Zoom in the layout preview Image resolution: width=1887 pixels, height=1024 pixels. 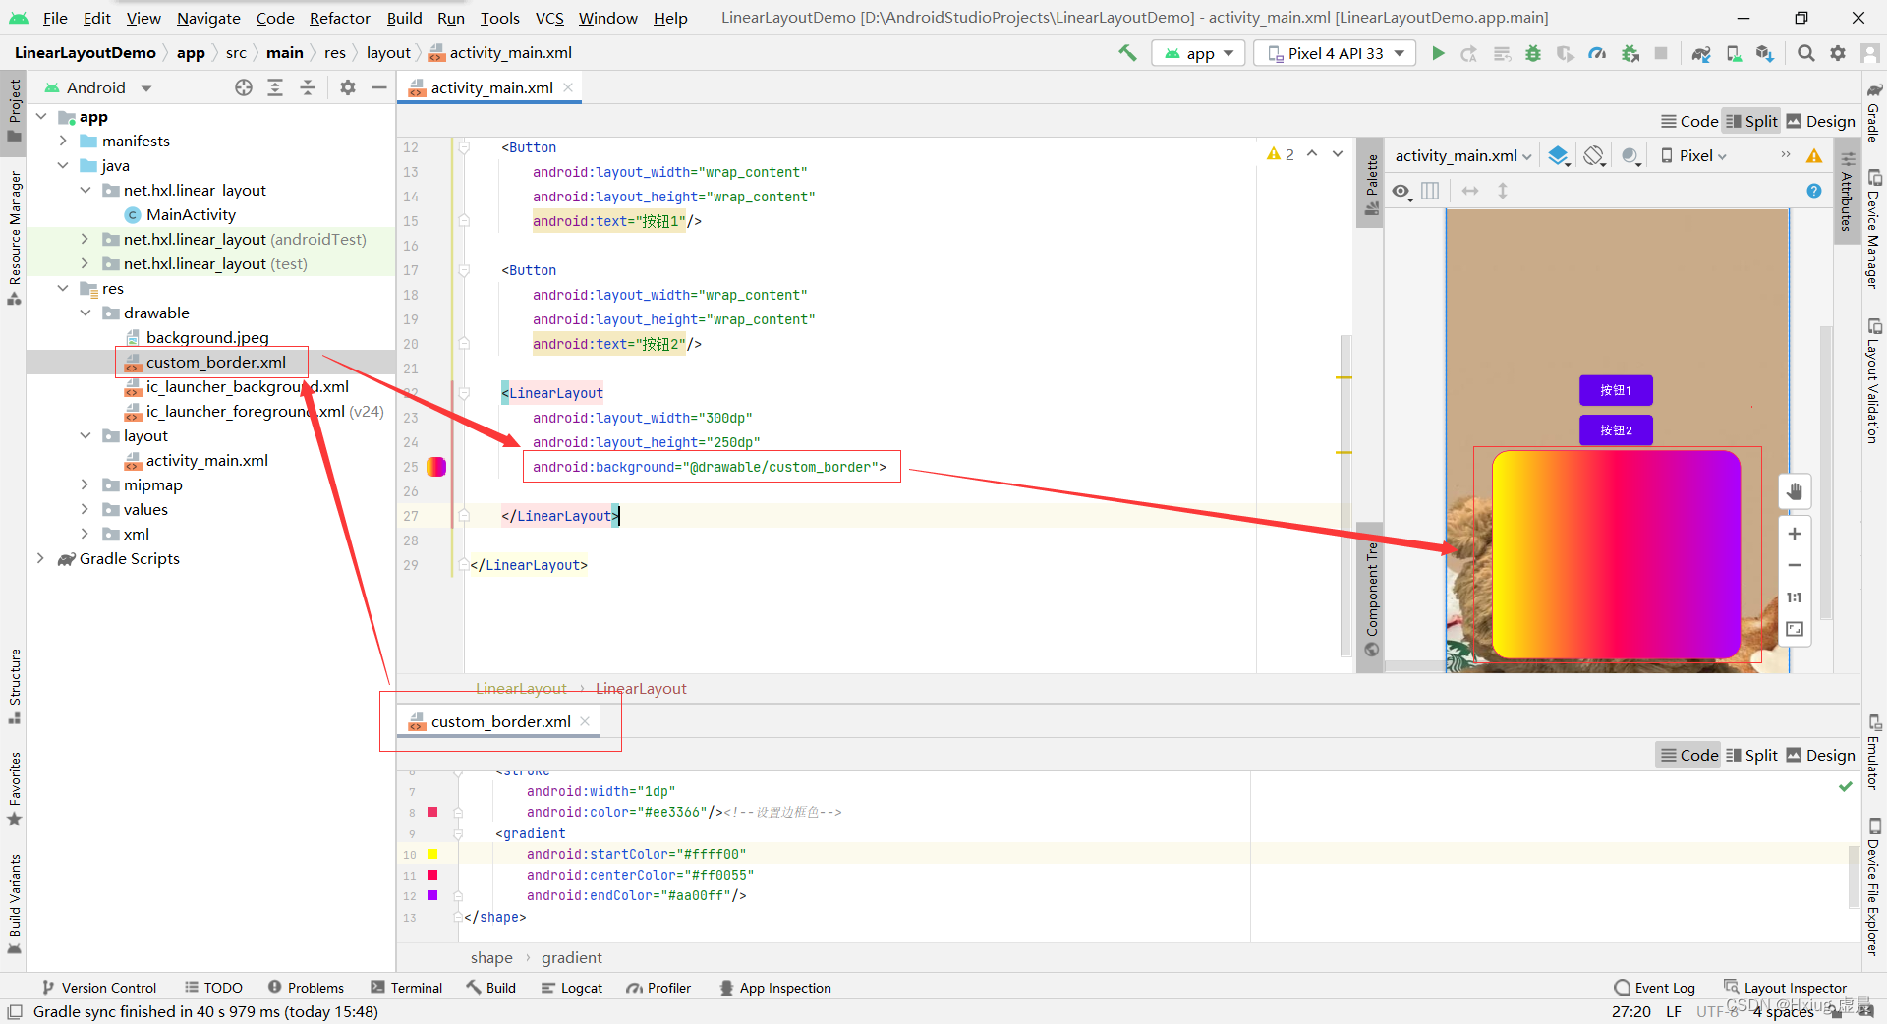point(1795,534)
